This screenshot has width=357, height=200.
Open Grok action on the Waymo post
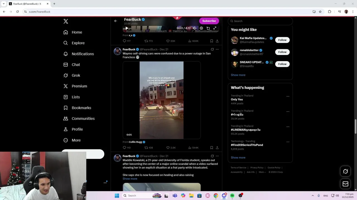(212, 49)
